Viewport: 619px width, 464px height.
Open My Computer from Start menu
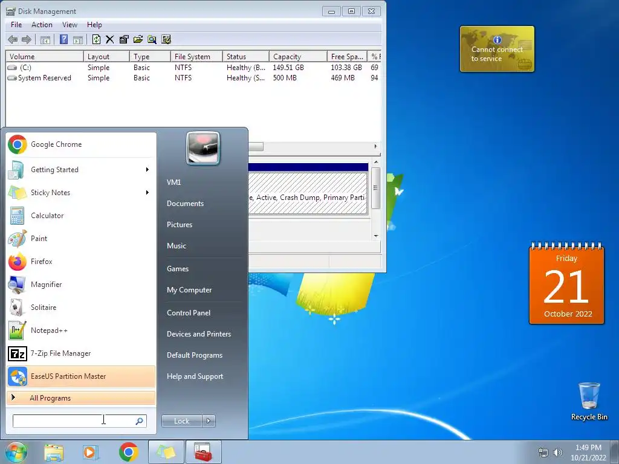pos(189,290)
